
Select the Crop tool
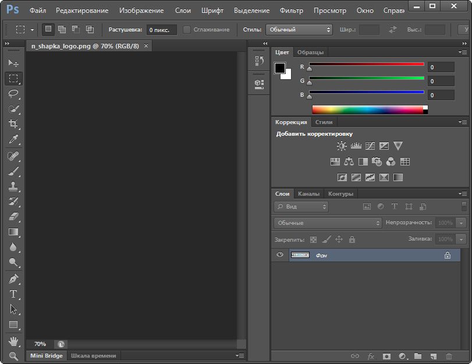[x=13, y=124]
